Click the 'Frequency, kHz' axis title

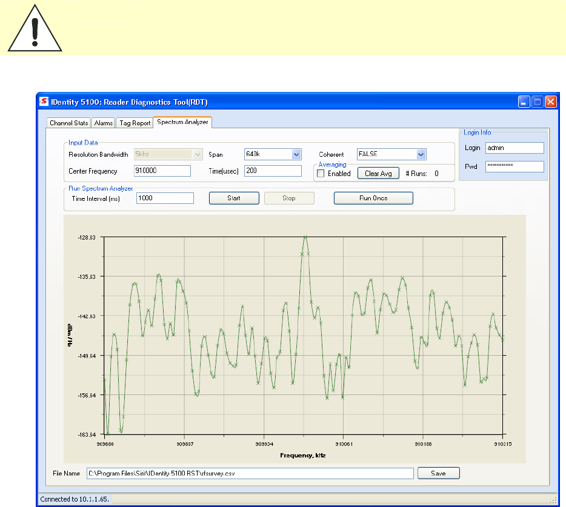[x=303, y=456]
